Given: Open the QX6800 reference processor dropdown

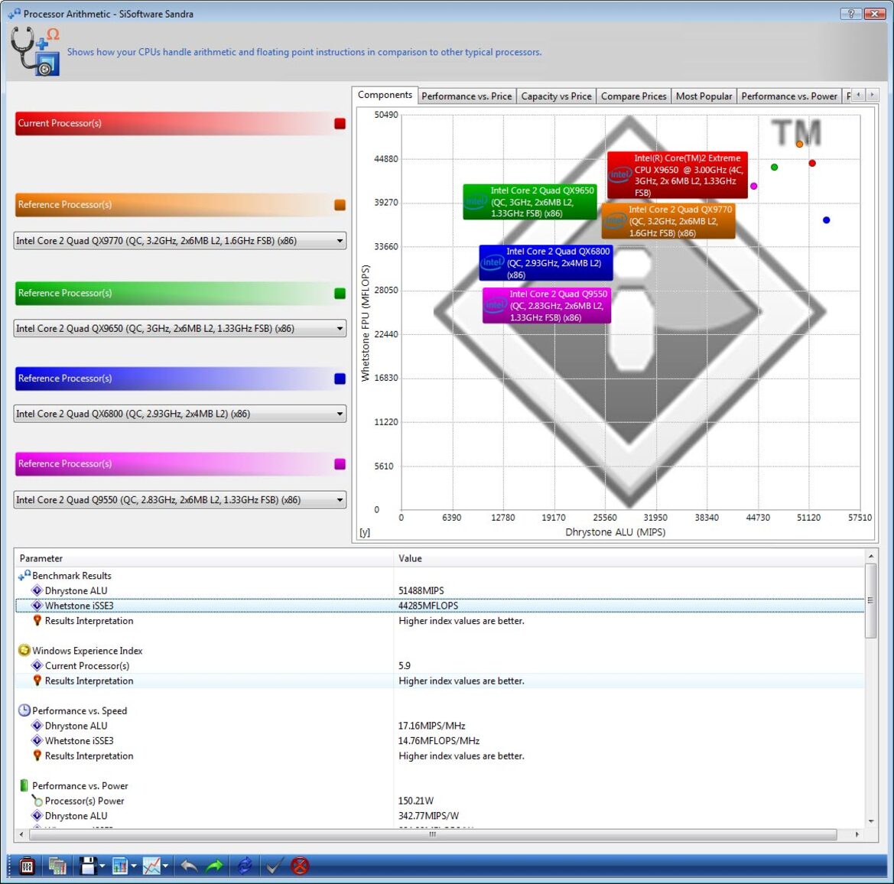Looking at the screenshot, I should click(180, 414).
